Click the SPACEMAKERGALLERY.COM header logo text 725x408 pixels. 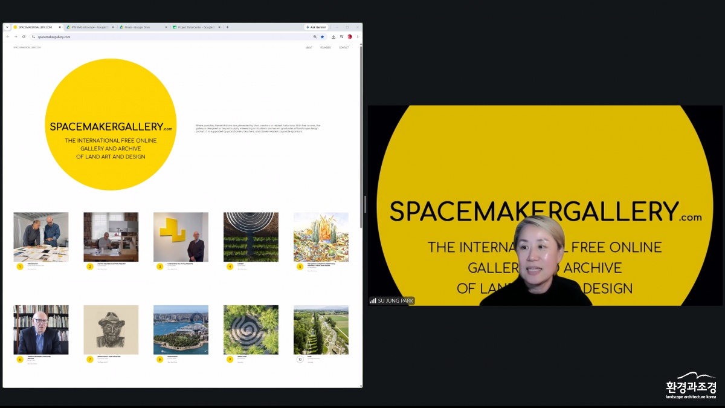tap(27, 47)
